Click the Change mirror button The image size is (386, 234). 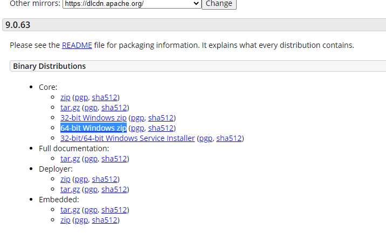(x=219, y=4)
